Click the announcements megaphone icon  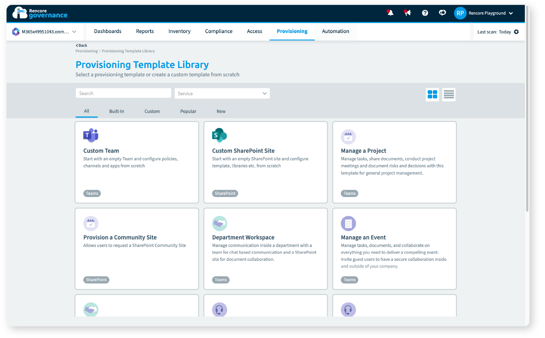click(407, 13)
